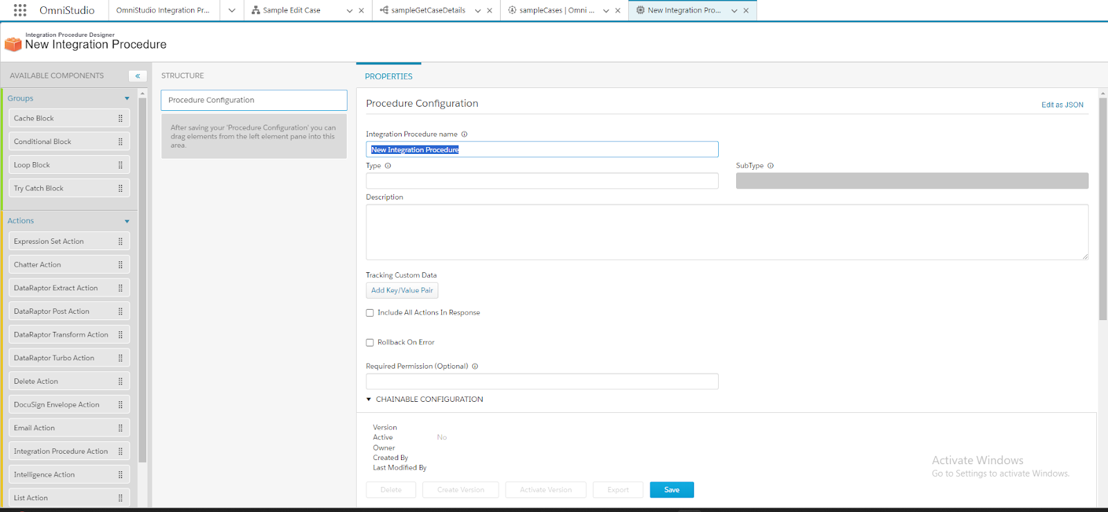The image size is (1108, 512).
Task: Close the sampleGetCaseDetails tab
Action: [x=490, y=10]
